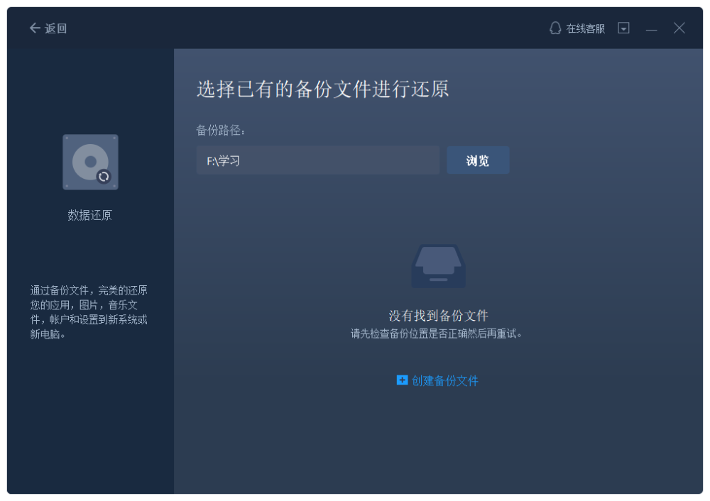Click the empty inbox tray icon
The width and height of the screenshot is (710, 501).
[x=438, y=266]
